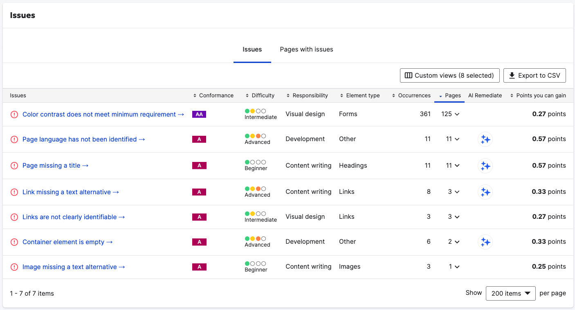Click Forms element type cell
Screen dimensions: 575x310
click(348, 114)
